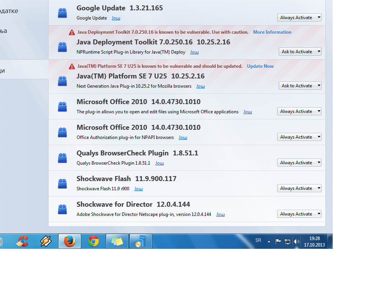Click 'Још' link for Shockwave Flash
Viewport: 392px width, 294px height.
139,189
